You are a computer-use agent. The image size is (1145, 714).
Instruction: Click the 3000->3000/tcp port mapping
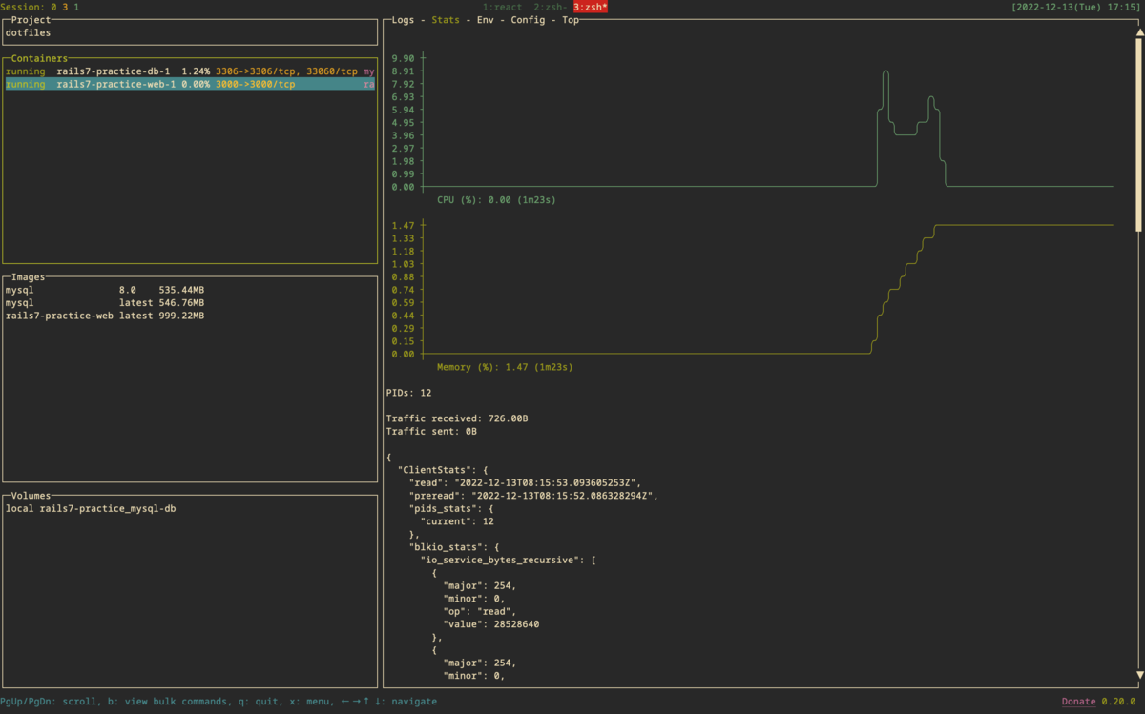(256, 85)
